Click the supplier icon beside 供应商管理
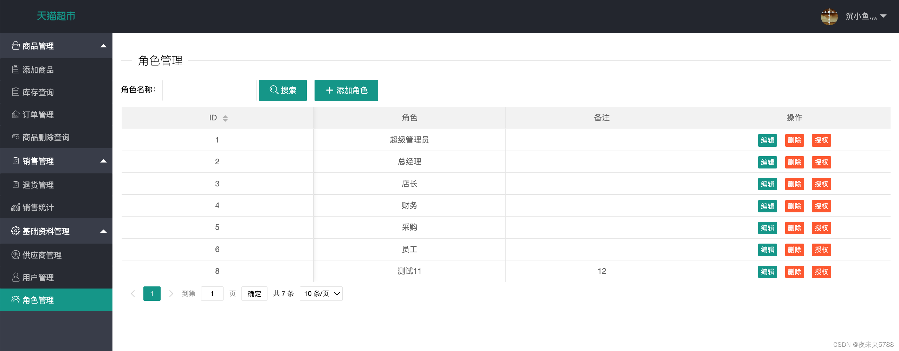This screenshot has height=351, width=899. [x=15, y=255]
